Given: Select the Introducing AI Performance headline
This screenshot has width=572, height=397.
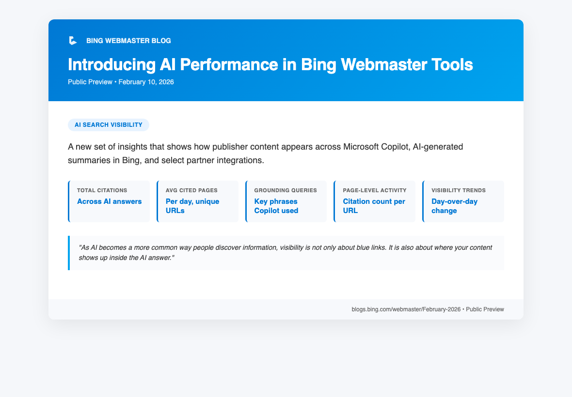Looking at the screenshot, I should coord(270,65).
